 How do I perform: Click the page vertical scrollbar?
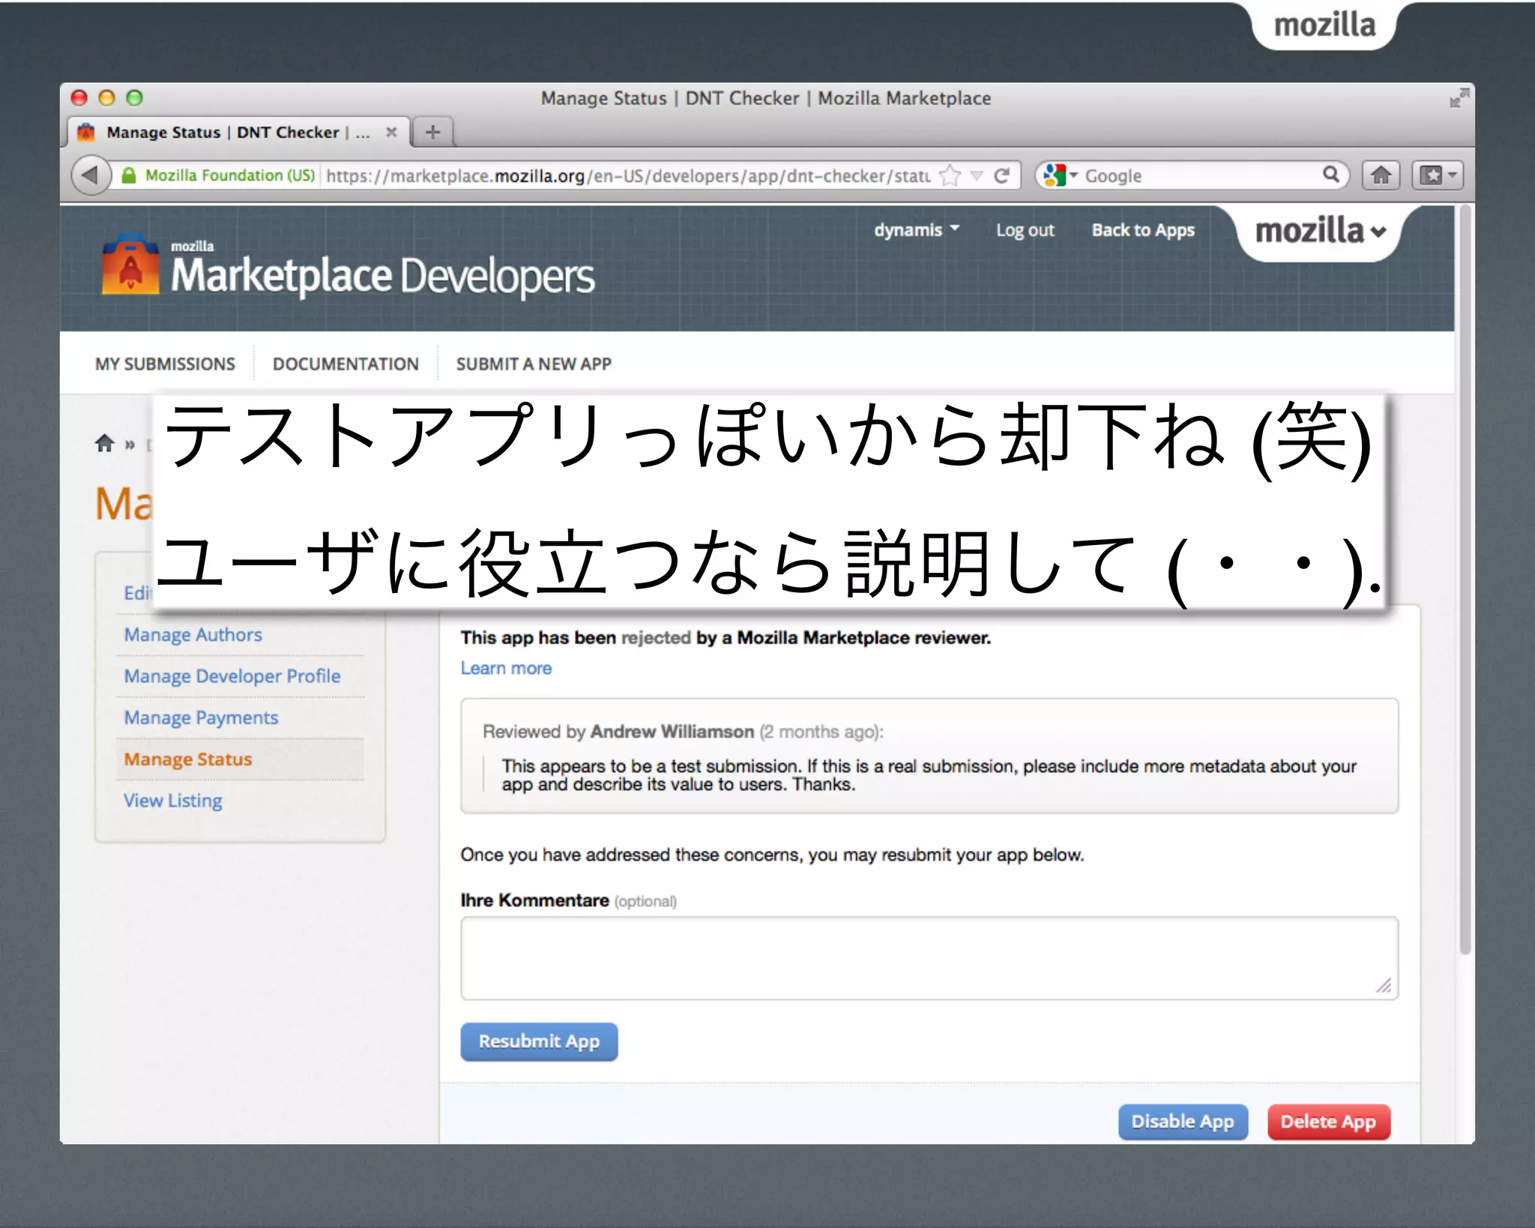1465,579
